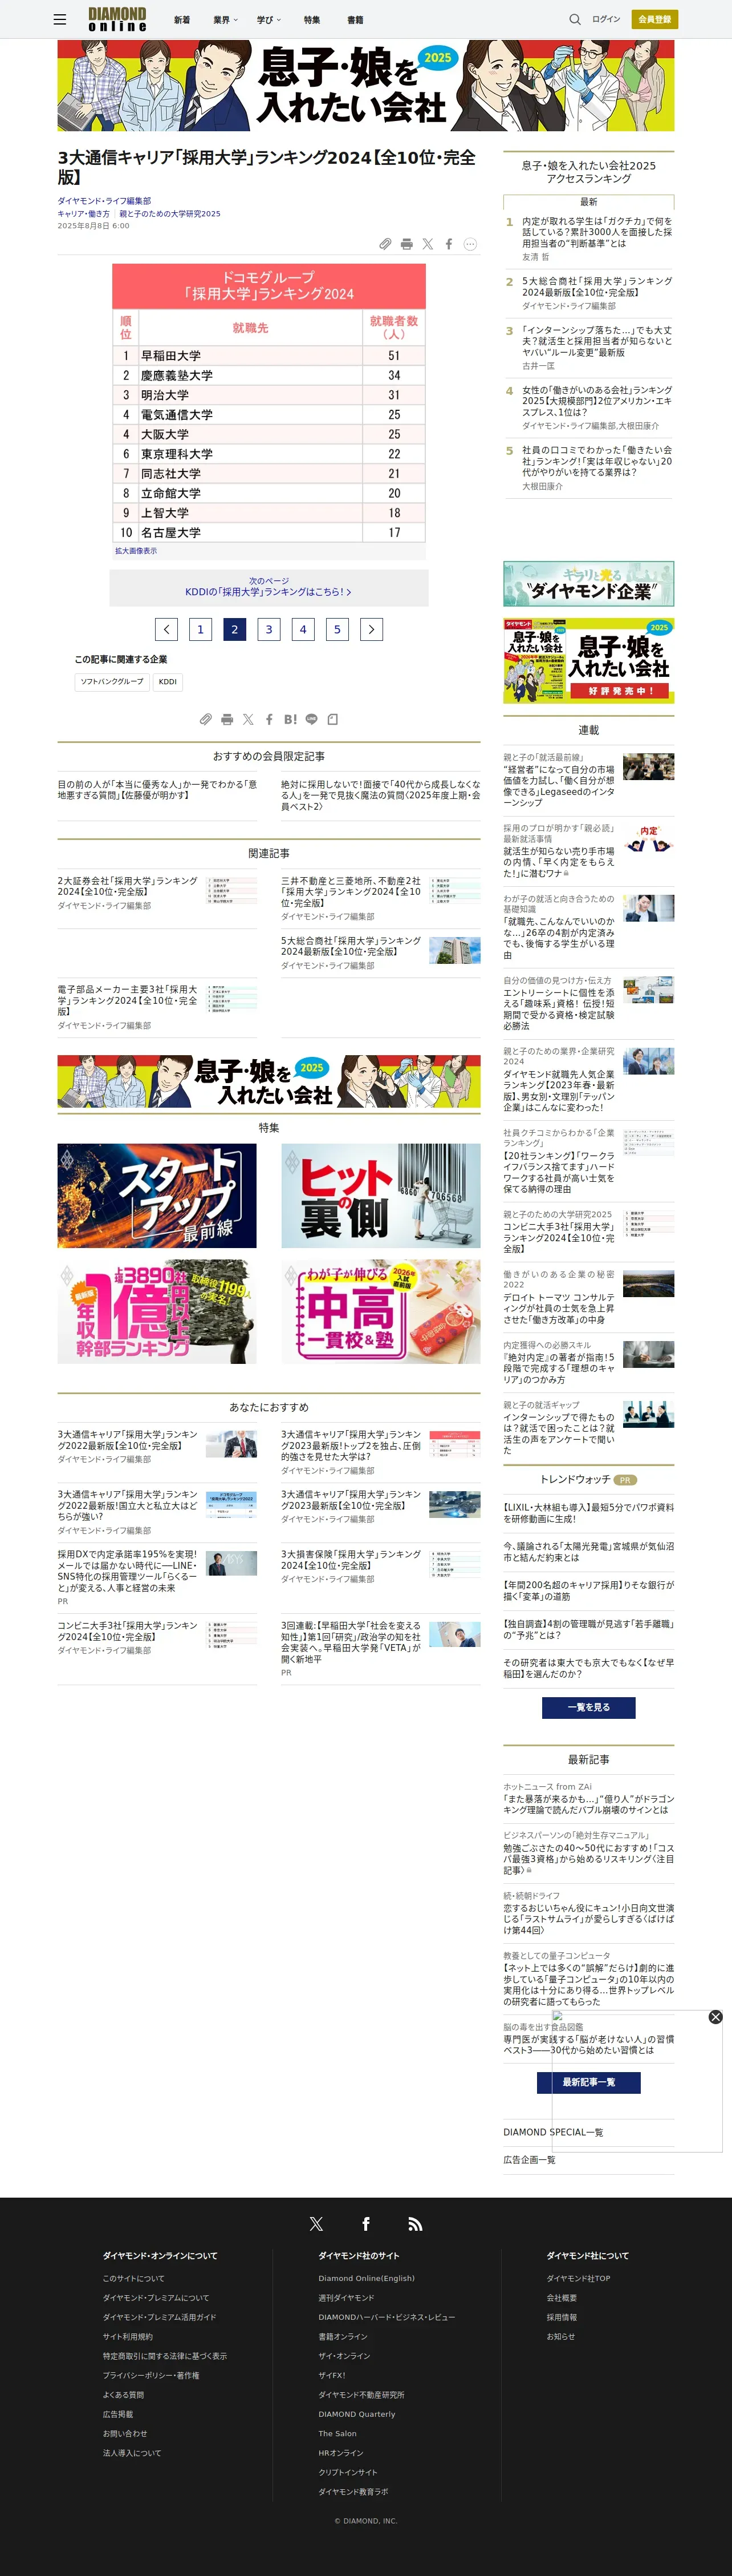Open Diamond Online(English) footer link
Image resolution: width=732 pixels, height=2576 pixels.
pyautogui.click(x=367, y=2278)
